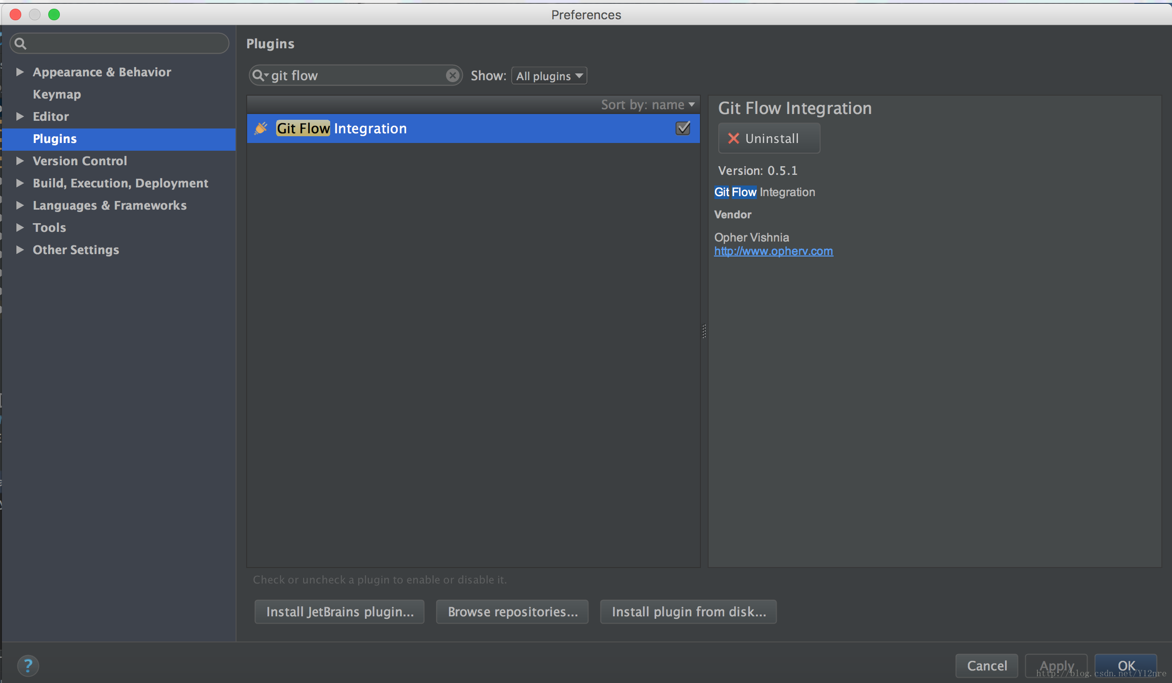Cancel the Preferences dialog

point(987,666)
